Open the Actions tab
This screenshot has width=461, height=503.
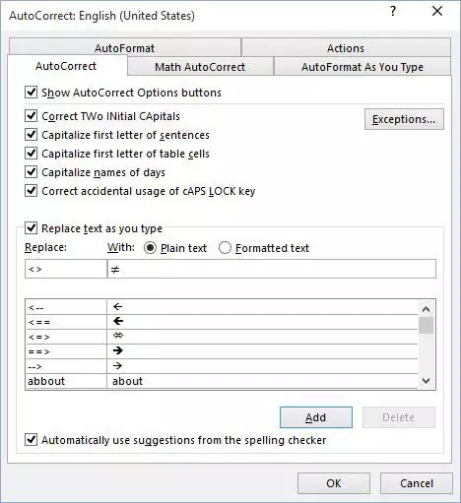coord(346,48)
